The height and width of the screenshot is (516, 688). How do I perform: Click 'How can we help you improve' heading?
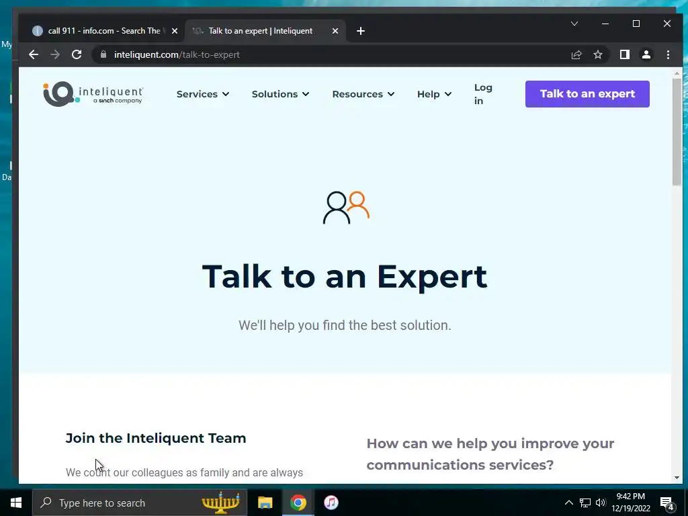[x=490, y=454]
